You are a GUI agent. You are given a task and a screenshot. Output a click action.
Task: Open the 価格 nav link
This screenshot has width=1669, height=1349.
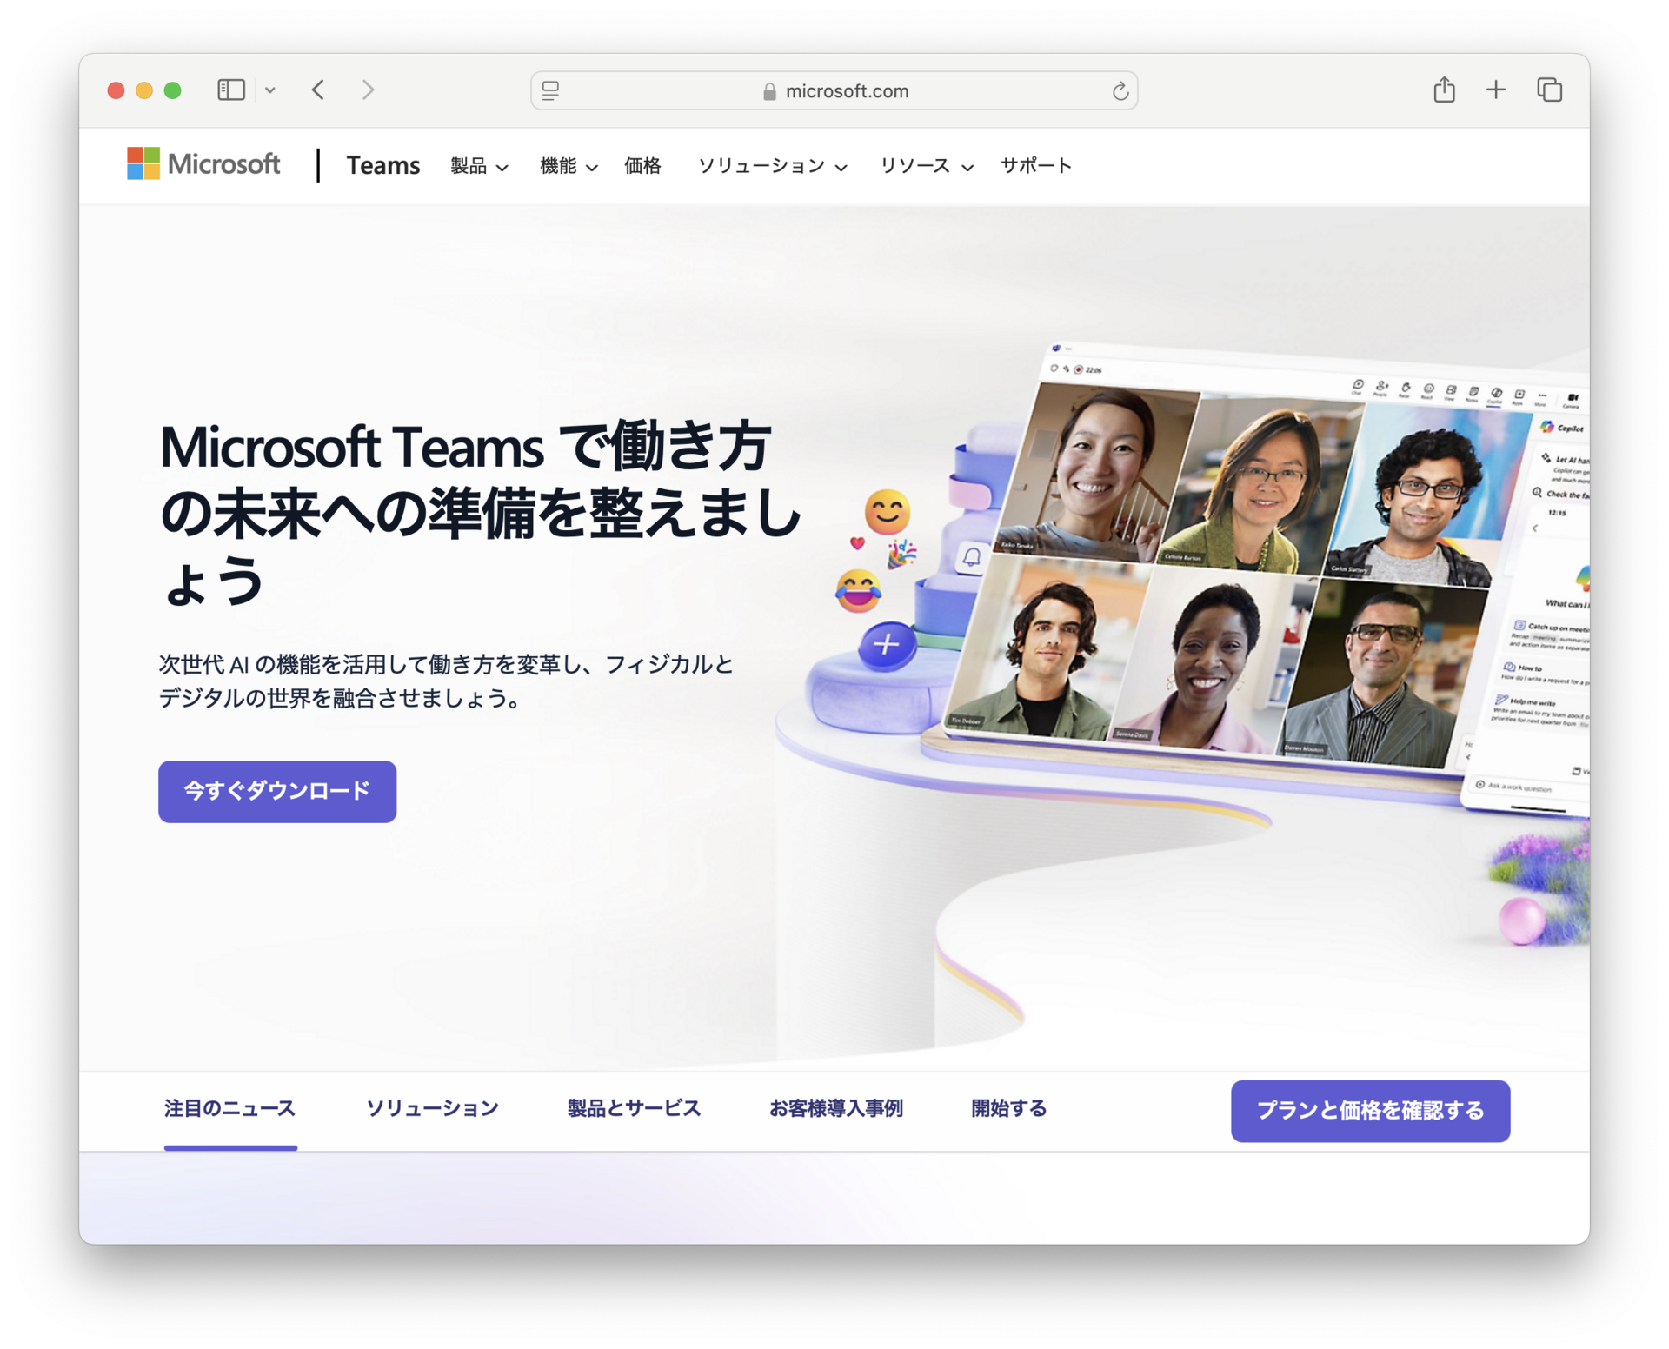[x=642, y=165]
